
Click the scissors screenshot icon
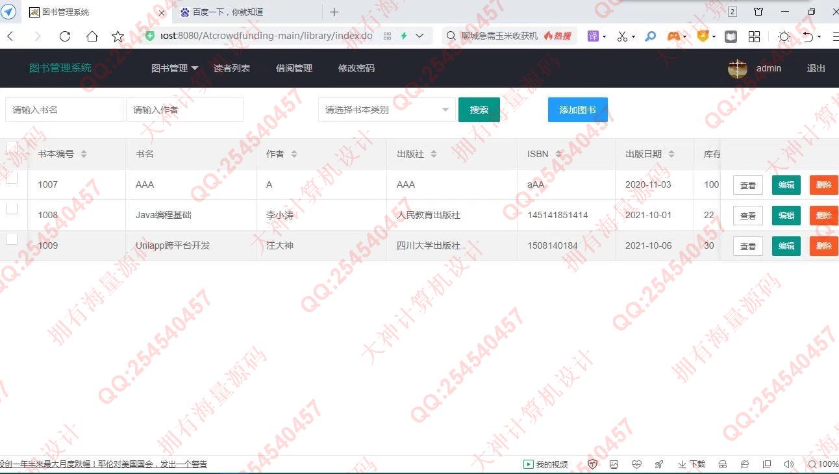point(622,36)
